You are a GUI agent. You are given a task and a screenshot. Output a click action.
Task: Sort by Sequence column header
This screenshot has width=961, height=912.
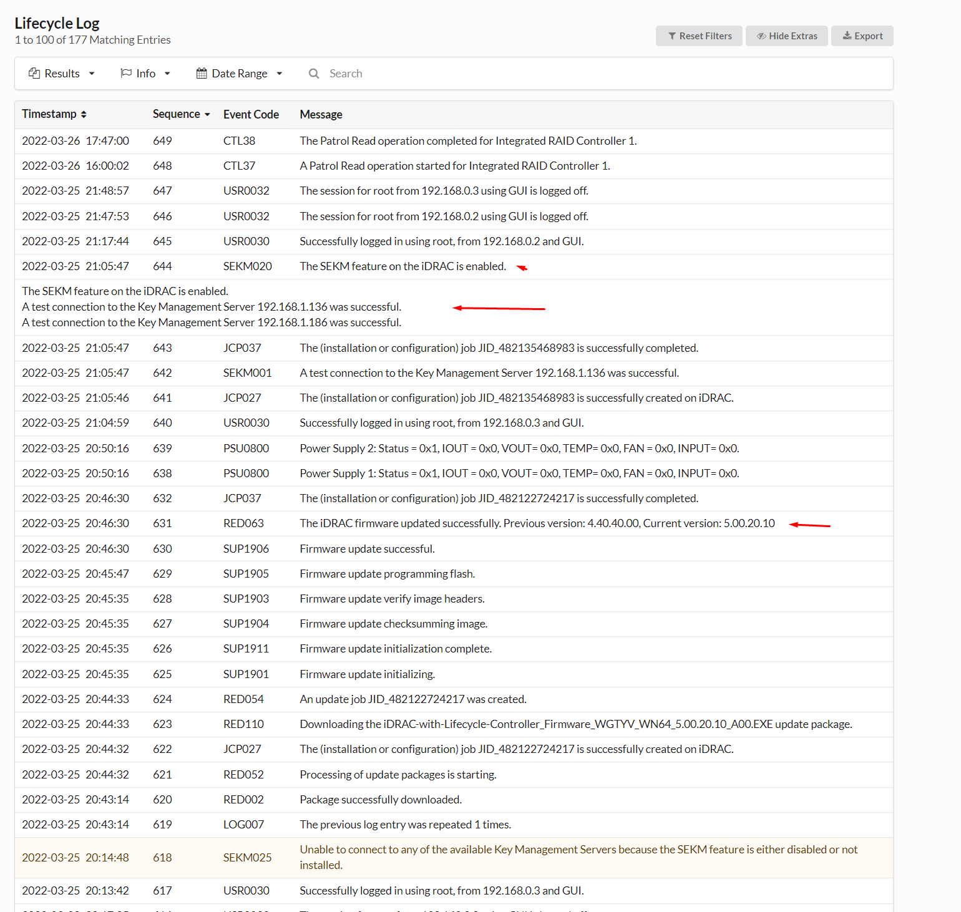coord(177,114)
